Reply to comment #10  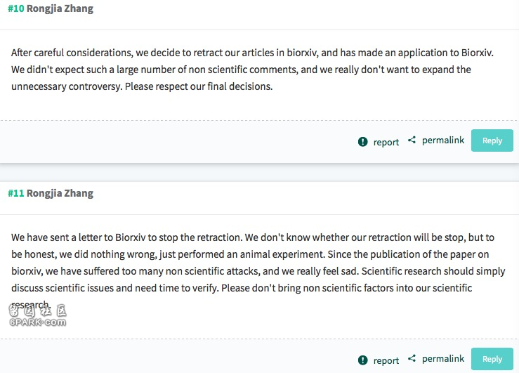492,140
